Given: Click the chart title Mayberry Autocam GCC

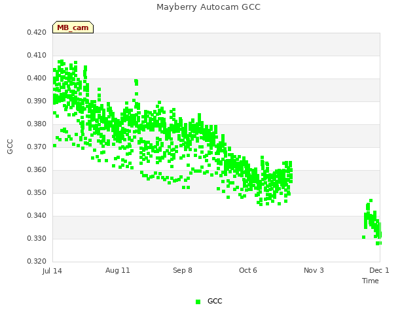Looking at the screenshot, I should click(x=208, y=7).
